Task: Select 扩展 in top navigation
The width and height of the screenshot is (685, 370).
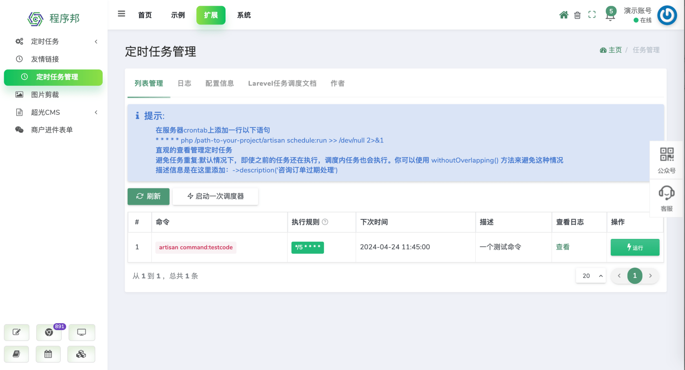Action: tap(211, 15)
